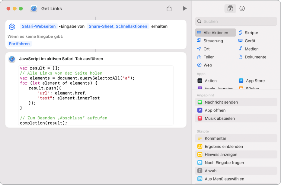
Task: Add Kommentar action
Action: coord(236,138)
